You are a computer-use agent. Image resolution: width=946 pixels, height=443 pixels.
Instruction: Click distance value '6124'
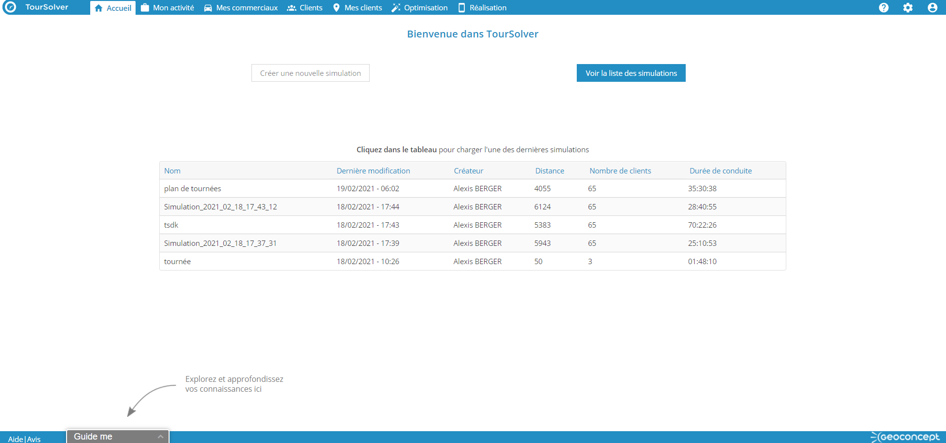(542, 206)
